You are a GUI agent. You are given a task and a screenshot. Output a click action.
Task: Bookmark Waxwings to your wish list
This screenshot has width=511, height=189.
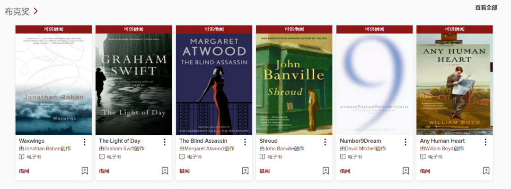(x=85, y=171)
